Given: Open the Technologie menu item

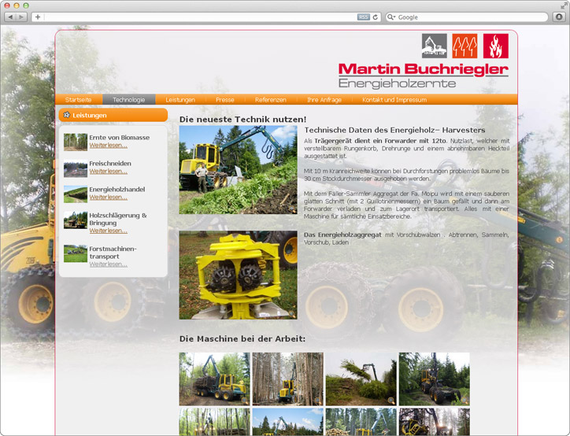Looking at the screenshot, I should click(x=128, y=99).
